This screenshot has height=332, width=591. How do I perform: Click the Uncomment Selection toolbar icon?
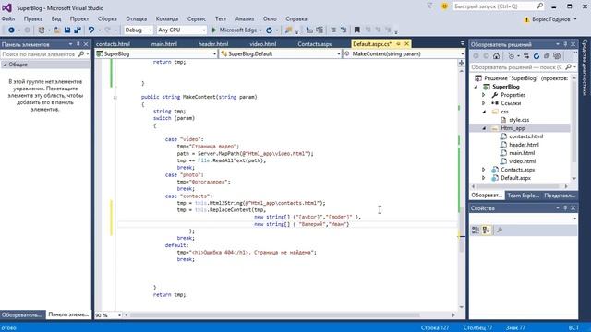tap(344, 30)
